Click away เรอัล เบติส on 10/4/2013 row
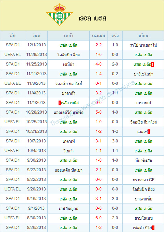The width and height of the screenshot is (164, 232). (x=143, y=151)
